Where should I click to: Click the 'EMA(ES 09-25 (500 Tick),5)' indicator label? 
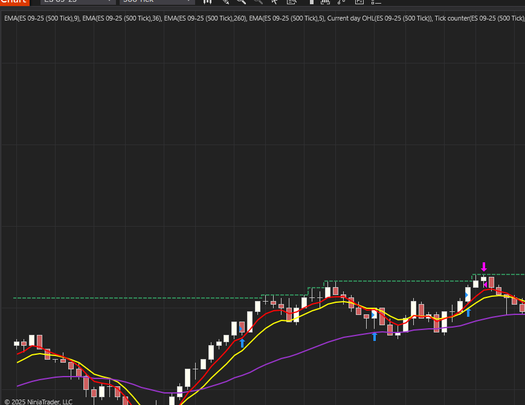(x=287, y=18)
